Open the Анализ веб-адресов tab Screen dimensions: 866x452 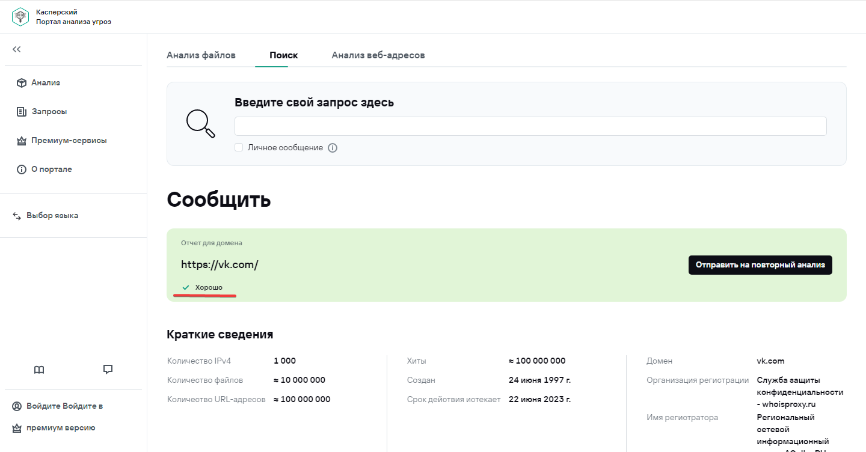pos(378,55)
